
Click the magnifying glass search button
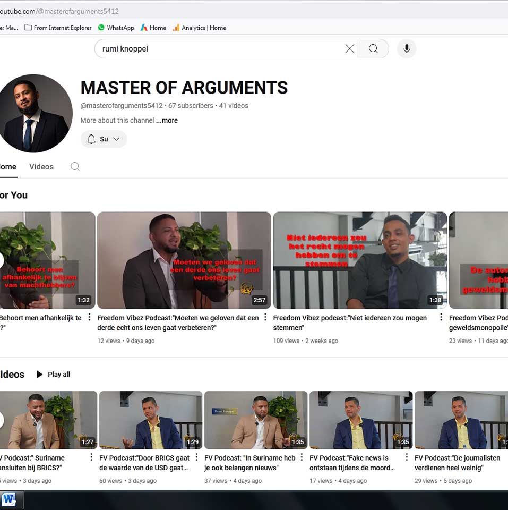tap(373, 49)
